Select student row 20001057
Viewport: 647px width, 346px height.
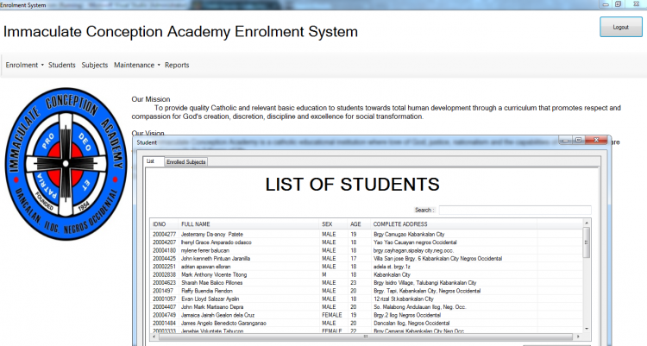pyautogui.click(x=367, y=299)
